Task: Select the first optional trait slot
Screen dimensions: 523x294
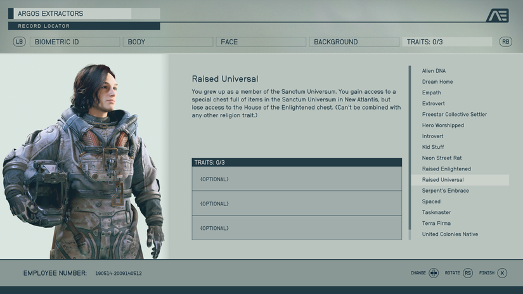Action: [x=297, y=179]
